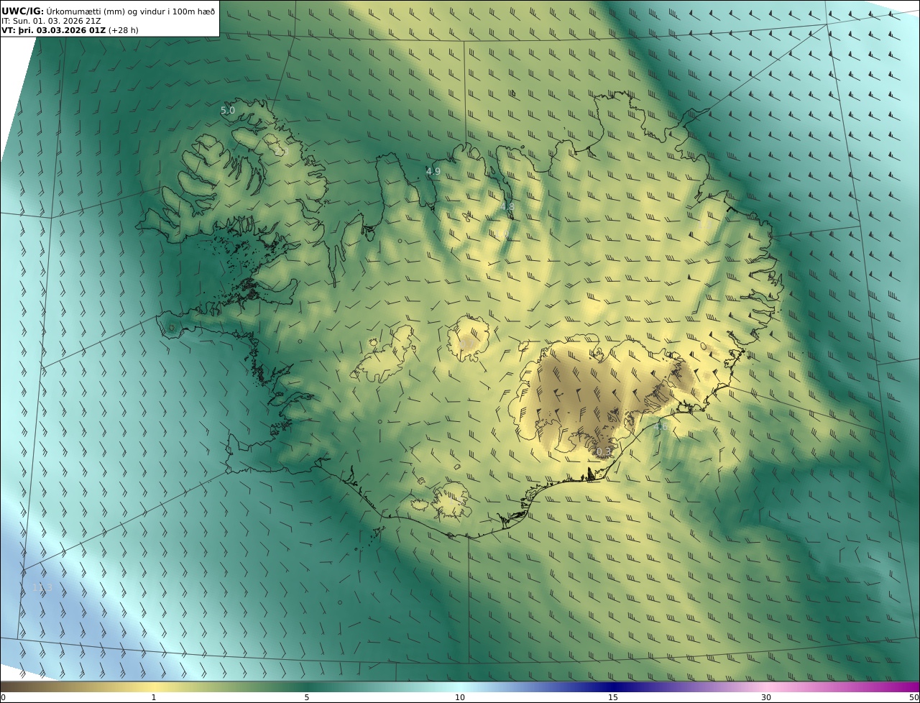
Task: Click the 10 tick label on the colour scale
Action: tap(460, 698)
